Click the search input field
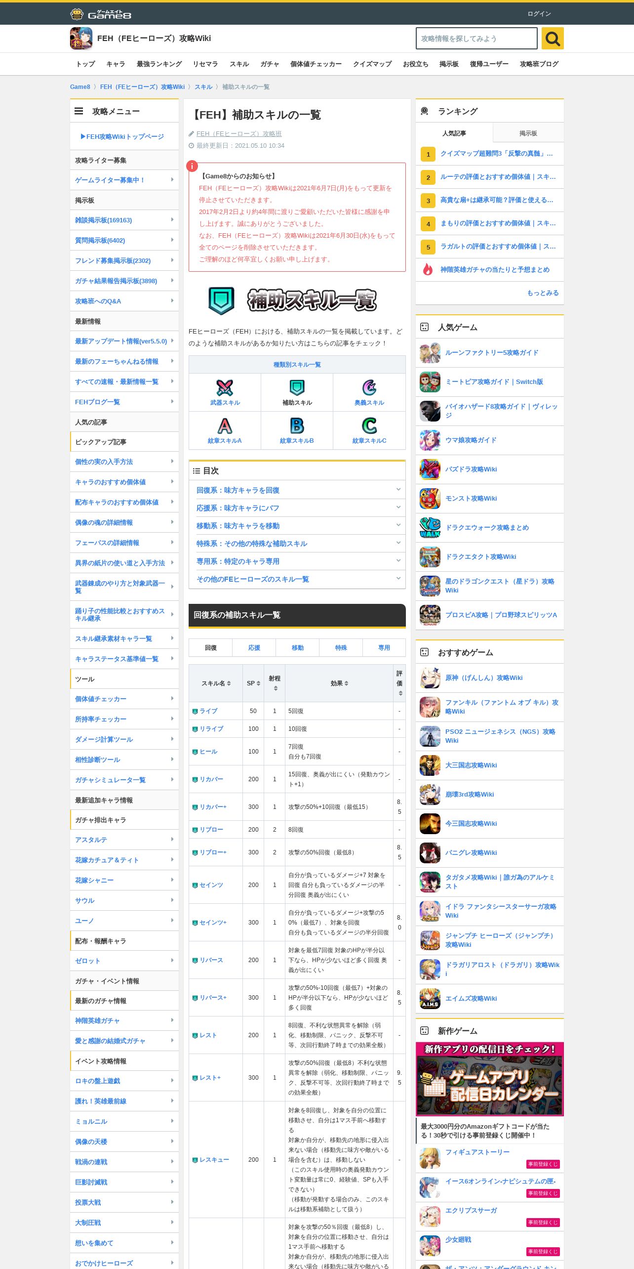Image resolution: width=634 pixels, height=1269 pixels. pyautogui.click(x=476, y=39)
